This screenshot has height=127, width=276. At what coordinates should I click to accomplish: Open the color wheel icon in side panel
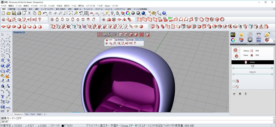point(233,40)
